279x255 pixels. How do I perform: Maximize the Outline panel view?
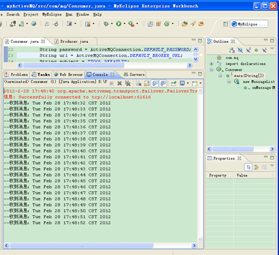pyautogui.click(x=272, y=40)
